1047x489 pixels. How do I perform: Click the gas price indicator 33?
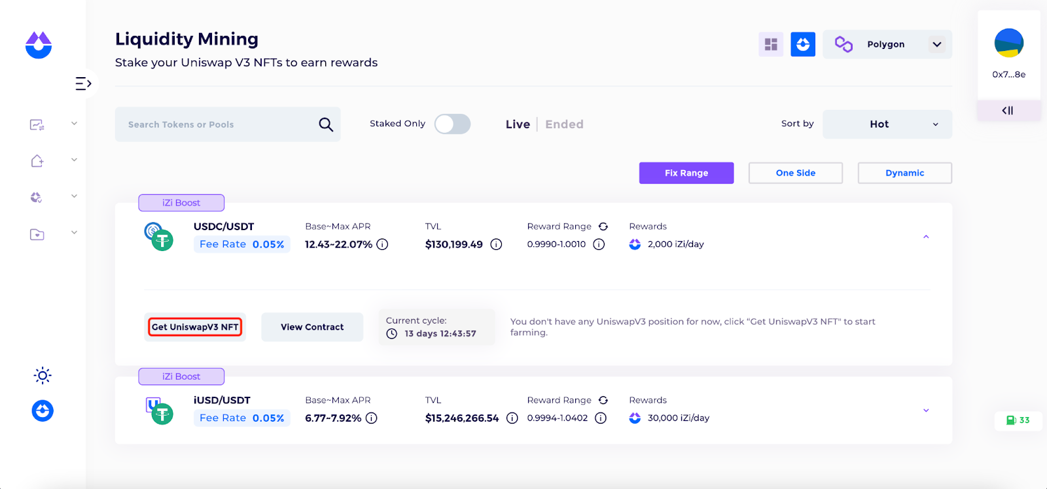pyautogui.click(x=1018, y=420)
